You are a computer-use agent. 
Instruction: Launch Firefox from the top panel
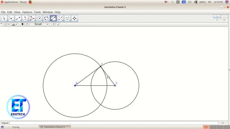[31, 2]
